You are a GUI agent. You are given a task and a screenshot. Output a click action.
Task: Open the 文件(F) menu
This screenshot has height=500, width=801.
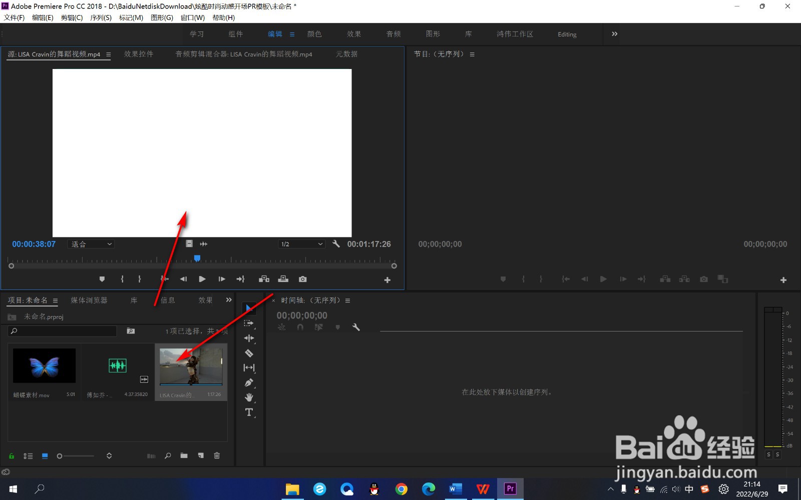[x=15, y=17]
